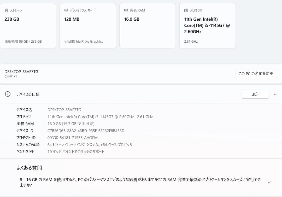Screen dimensions: 282x197
Task: Click the この PC の名前を変更 button
Action: point(256,74)
